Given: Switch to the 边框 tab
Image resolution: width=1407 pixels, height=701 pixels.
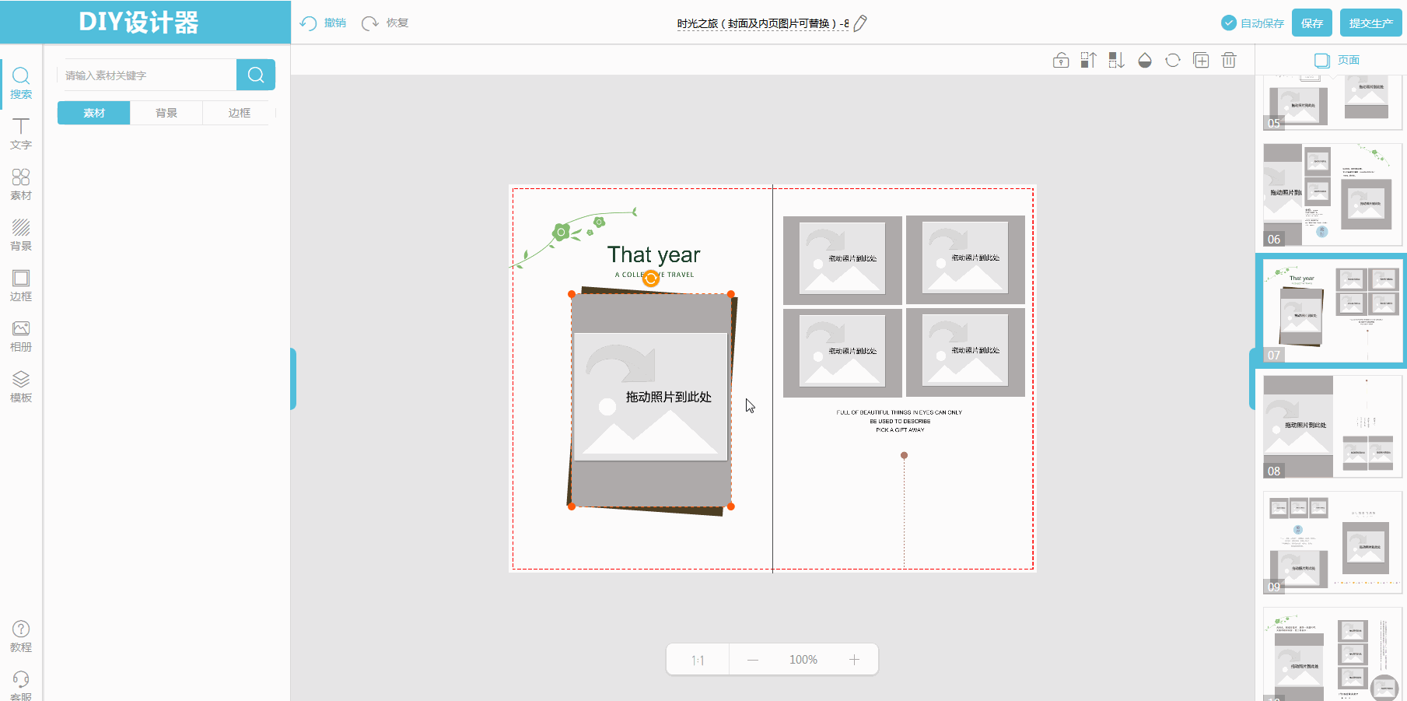Looking at the screenshot, I should (239, 113).
